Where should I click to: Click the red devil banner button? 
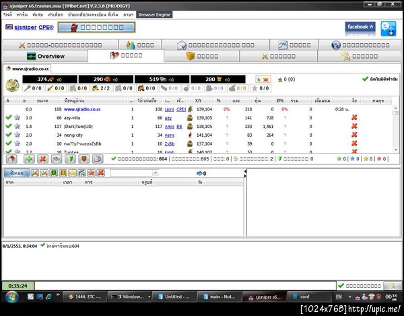[96, 28]
